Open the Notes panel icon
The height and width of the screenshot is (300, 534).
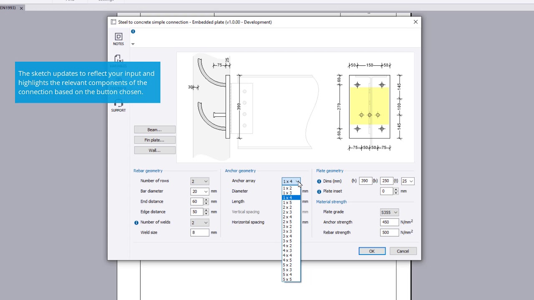pyautogui.click(x=118, y=39)
